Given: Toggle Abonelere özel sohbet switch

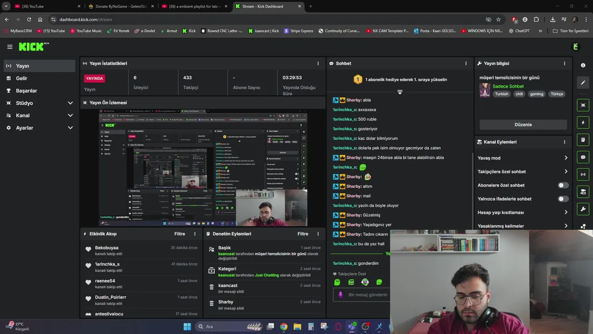Looking at the screenshot, I should point(563,185).
